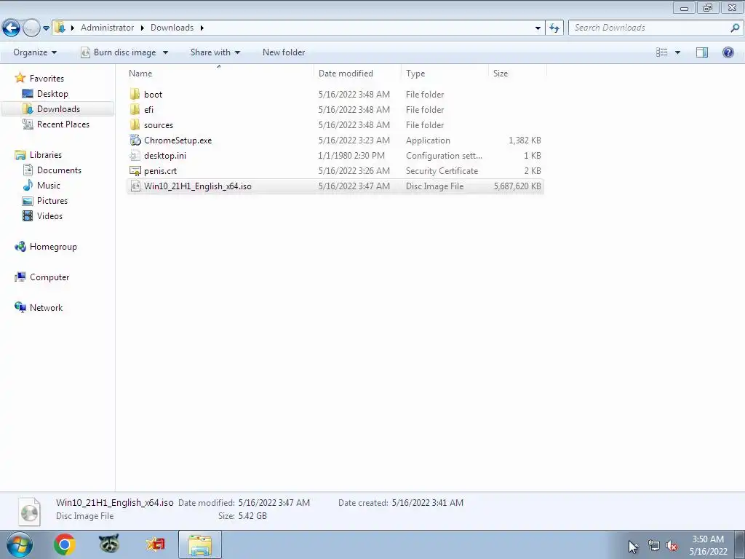Open Libraries in navigation pane
The image size is (745, 559).
(46, 155)
